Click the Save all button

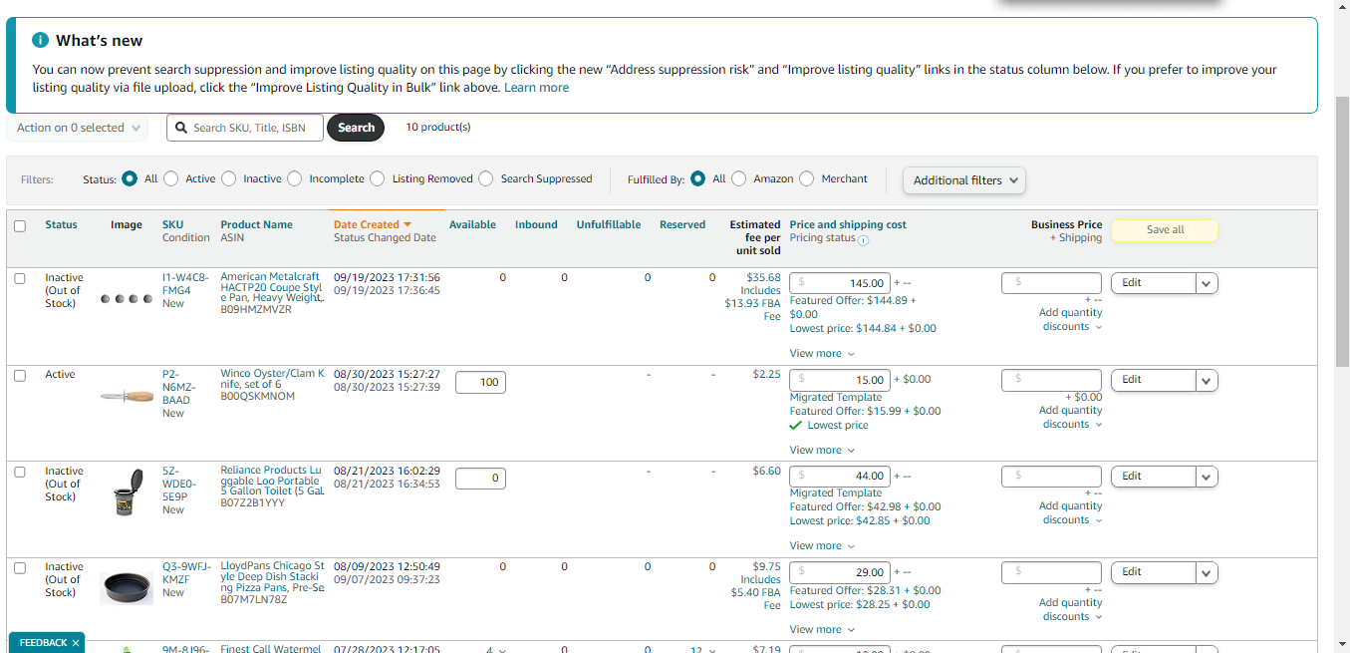(x=1165, y=230)
